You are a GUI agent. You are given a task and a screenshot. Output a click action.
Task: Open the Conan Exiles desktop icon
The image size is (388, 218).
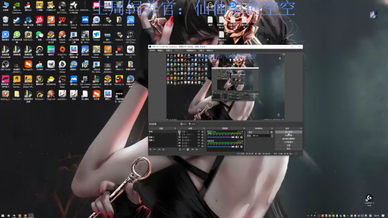point(63,82)
